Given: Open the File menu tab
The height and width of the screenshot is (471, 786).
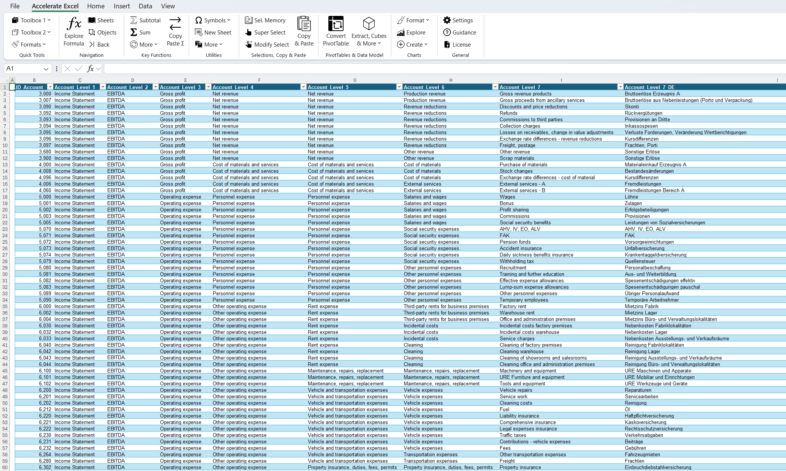Looking at the screenshot, I should tap(15, 6).
